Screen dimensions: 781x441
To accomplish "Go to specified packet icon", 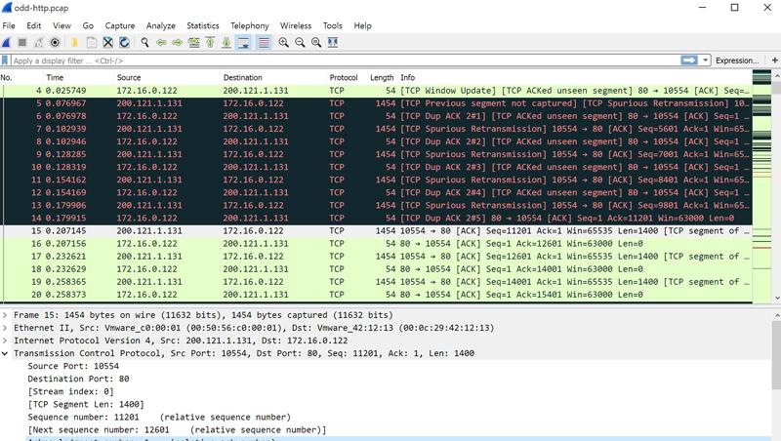I will point(193,43).
